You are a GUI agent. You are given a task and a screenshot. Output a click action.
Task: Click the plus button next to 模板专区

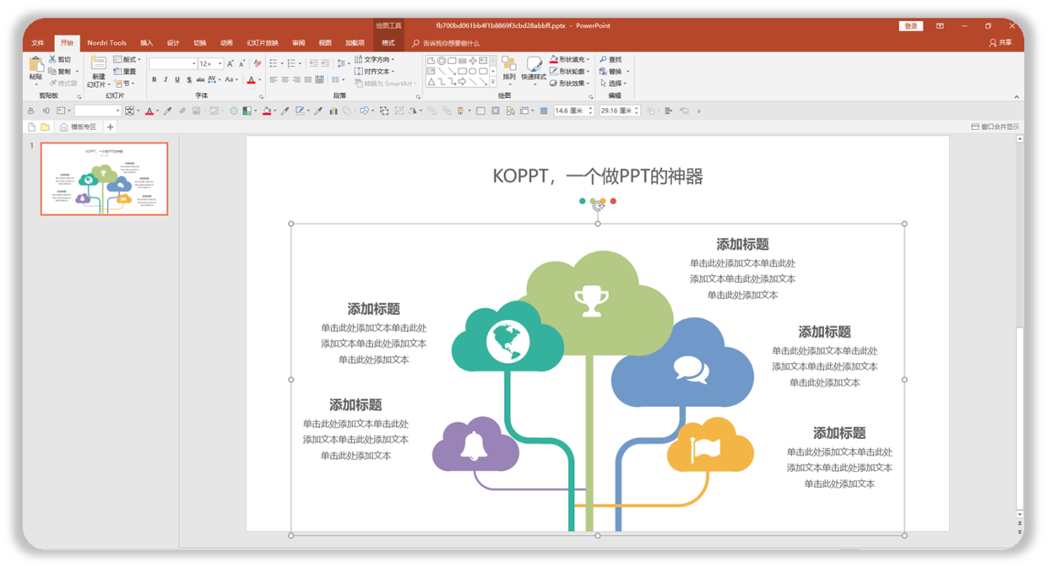click(x=110, y=127)
